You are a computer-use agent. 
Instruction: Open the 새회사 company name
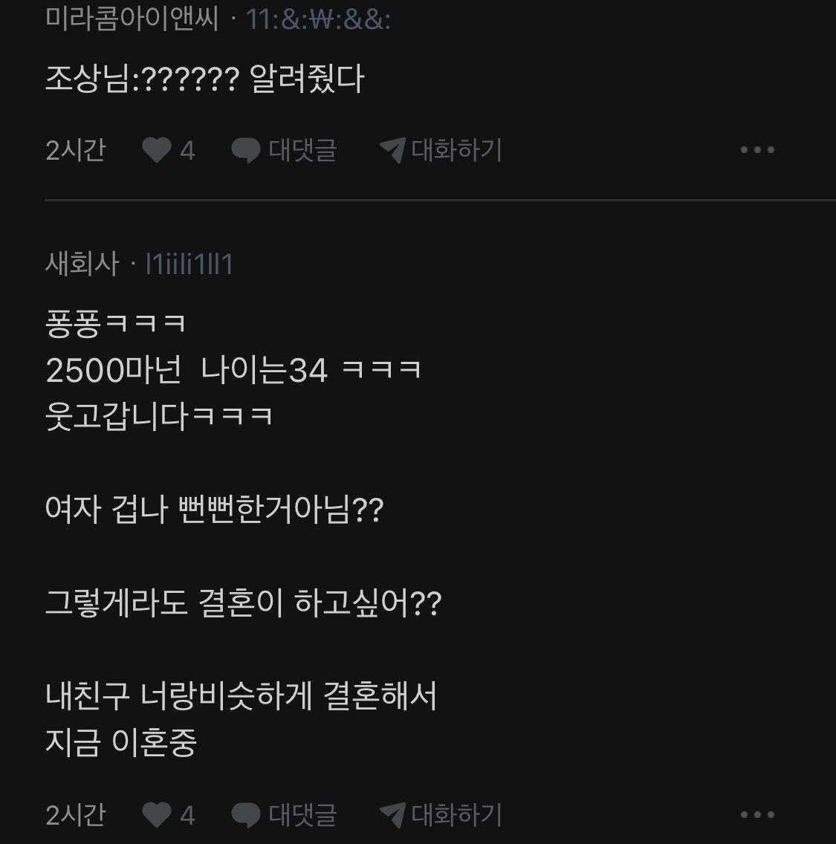point(82,264)
